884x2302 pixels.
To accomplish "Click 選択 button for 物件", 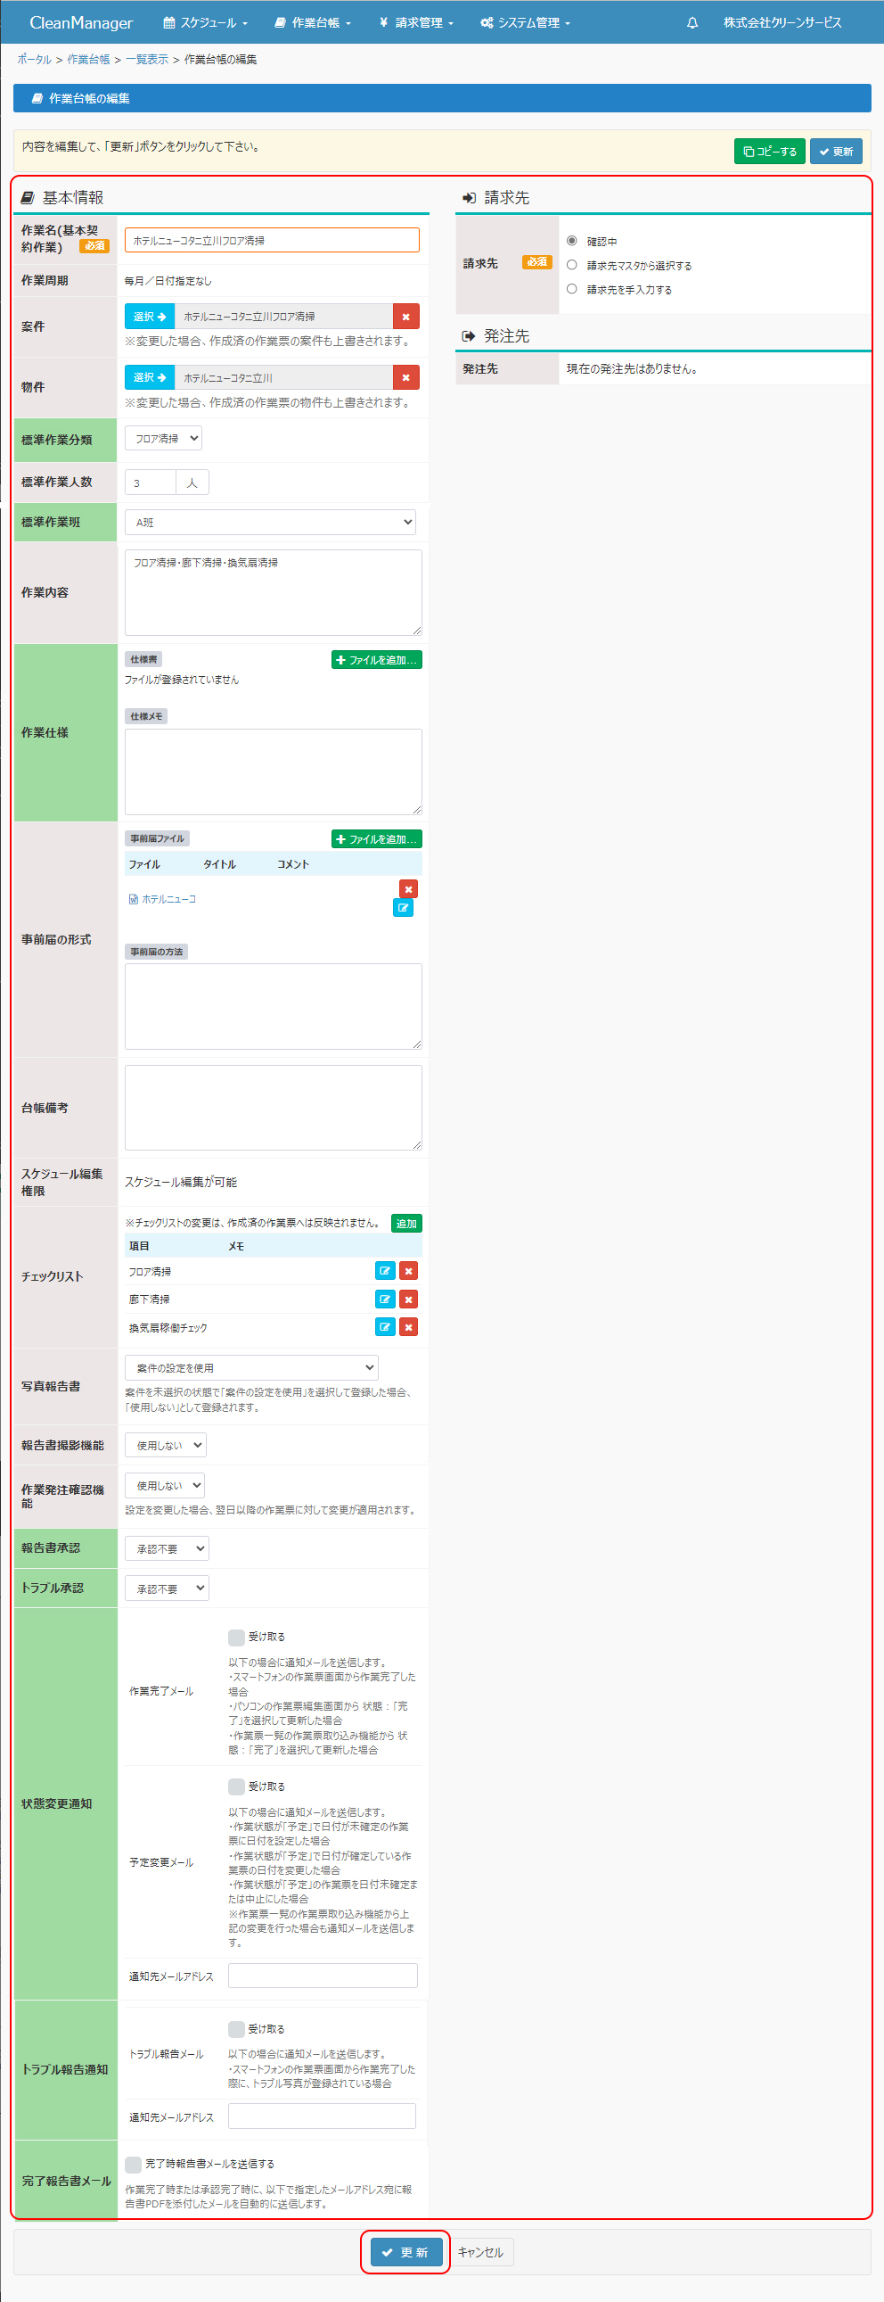I will 149,377.
